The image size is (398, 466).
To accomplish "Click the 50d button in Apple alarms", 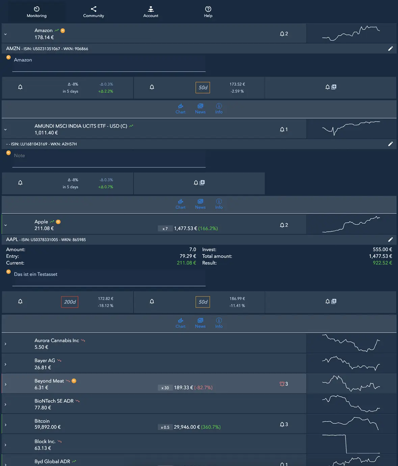I will (203, 302).
